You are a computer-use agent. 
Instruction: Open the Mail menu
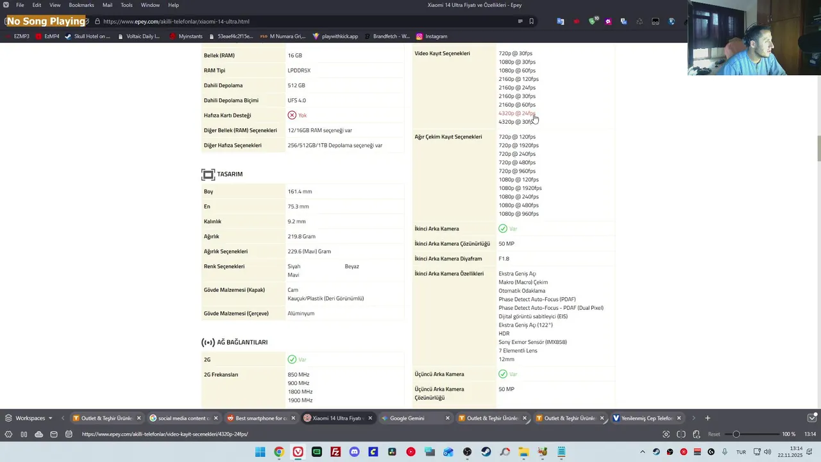[107, 5]
